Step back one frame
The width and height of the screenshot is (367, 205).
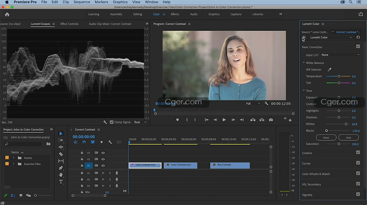215,120
